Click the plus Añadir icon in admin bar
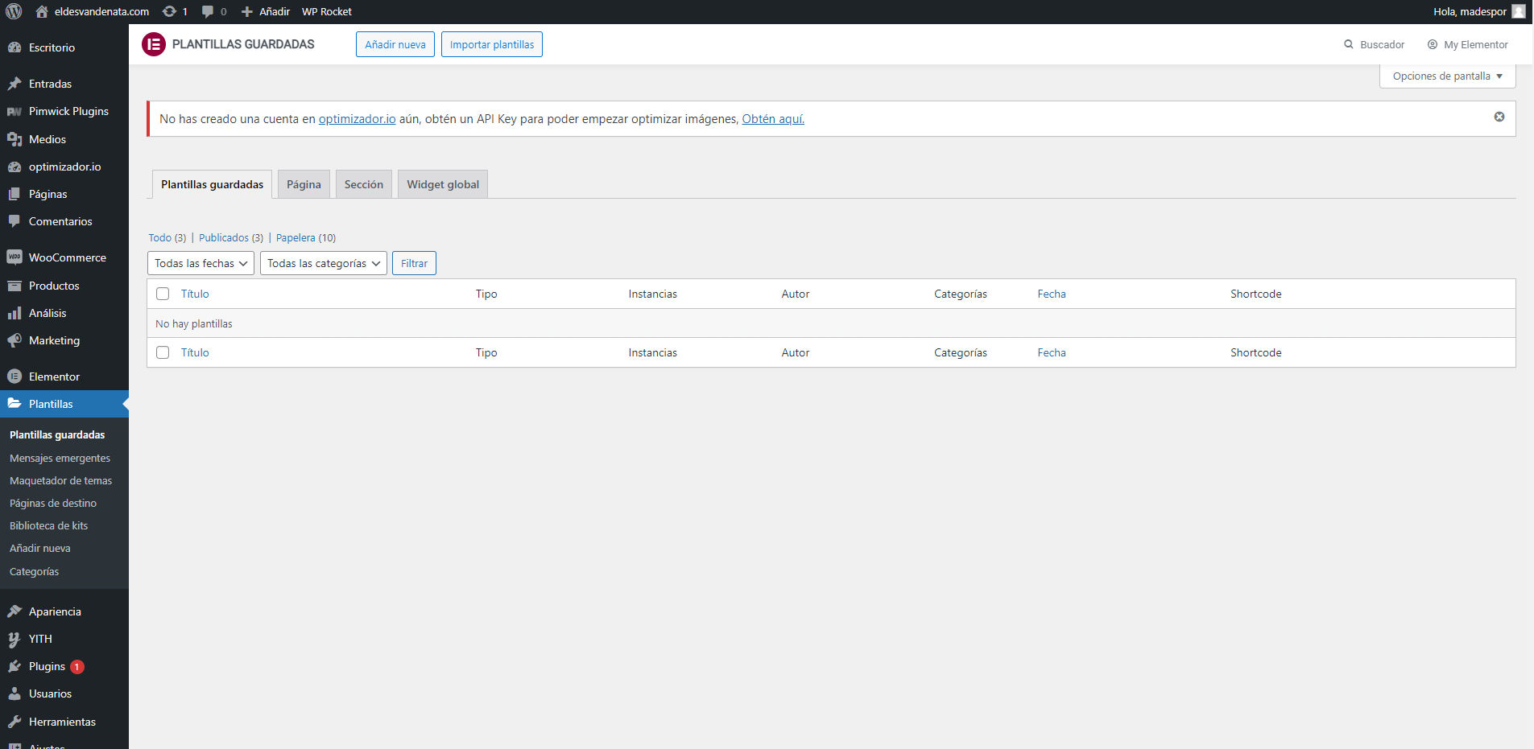Viewport: 1534px width, 749px height. point(247,11)
